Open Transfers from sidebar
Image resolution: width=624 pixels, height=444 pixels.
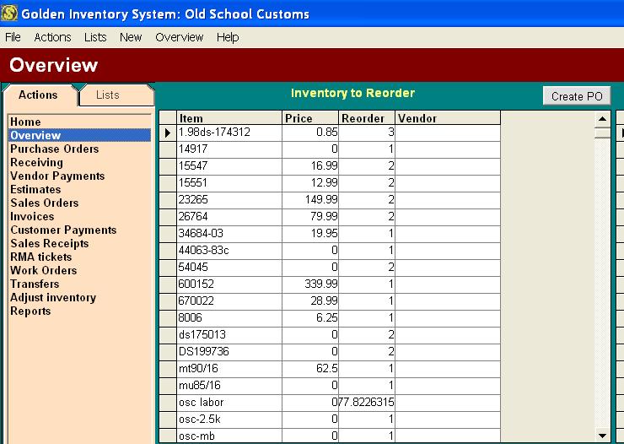point(79,284)
